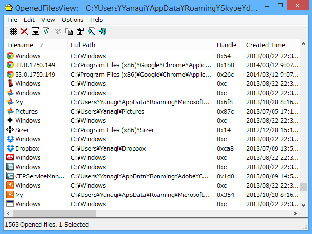Click the horizontal scrollbar left arrow

pos(8,213)
